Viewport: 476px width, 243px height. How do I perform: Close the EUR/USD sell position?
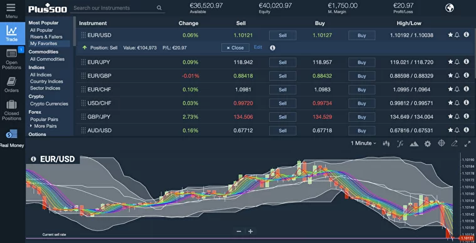[x=235, y=48]
